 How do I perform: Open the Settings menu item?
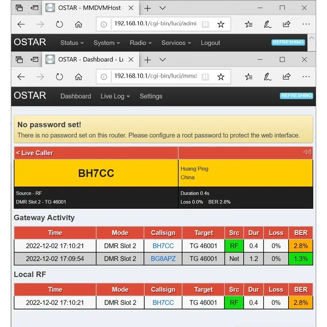tap(151, 96)
